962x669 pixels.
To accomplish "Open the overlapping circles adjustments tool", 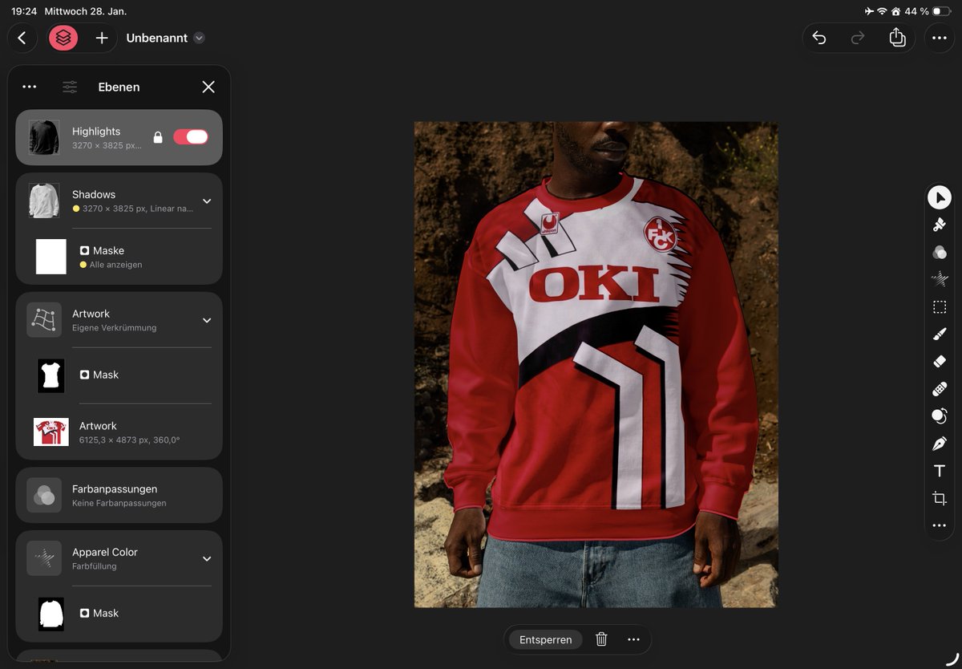I will [939, 253].
